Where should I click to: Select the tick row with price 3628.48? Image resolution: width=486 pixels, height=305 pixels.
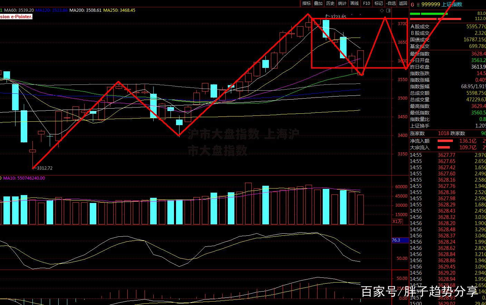448,230
